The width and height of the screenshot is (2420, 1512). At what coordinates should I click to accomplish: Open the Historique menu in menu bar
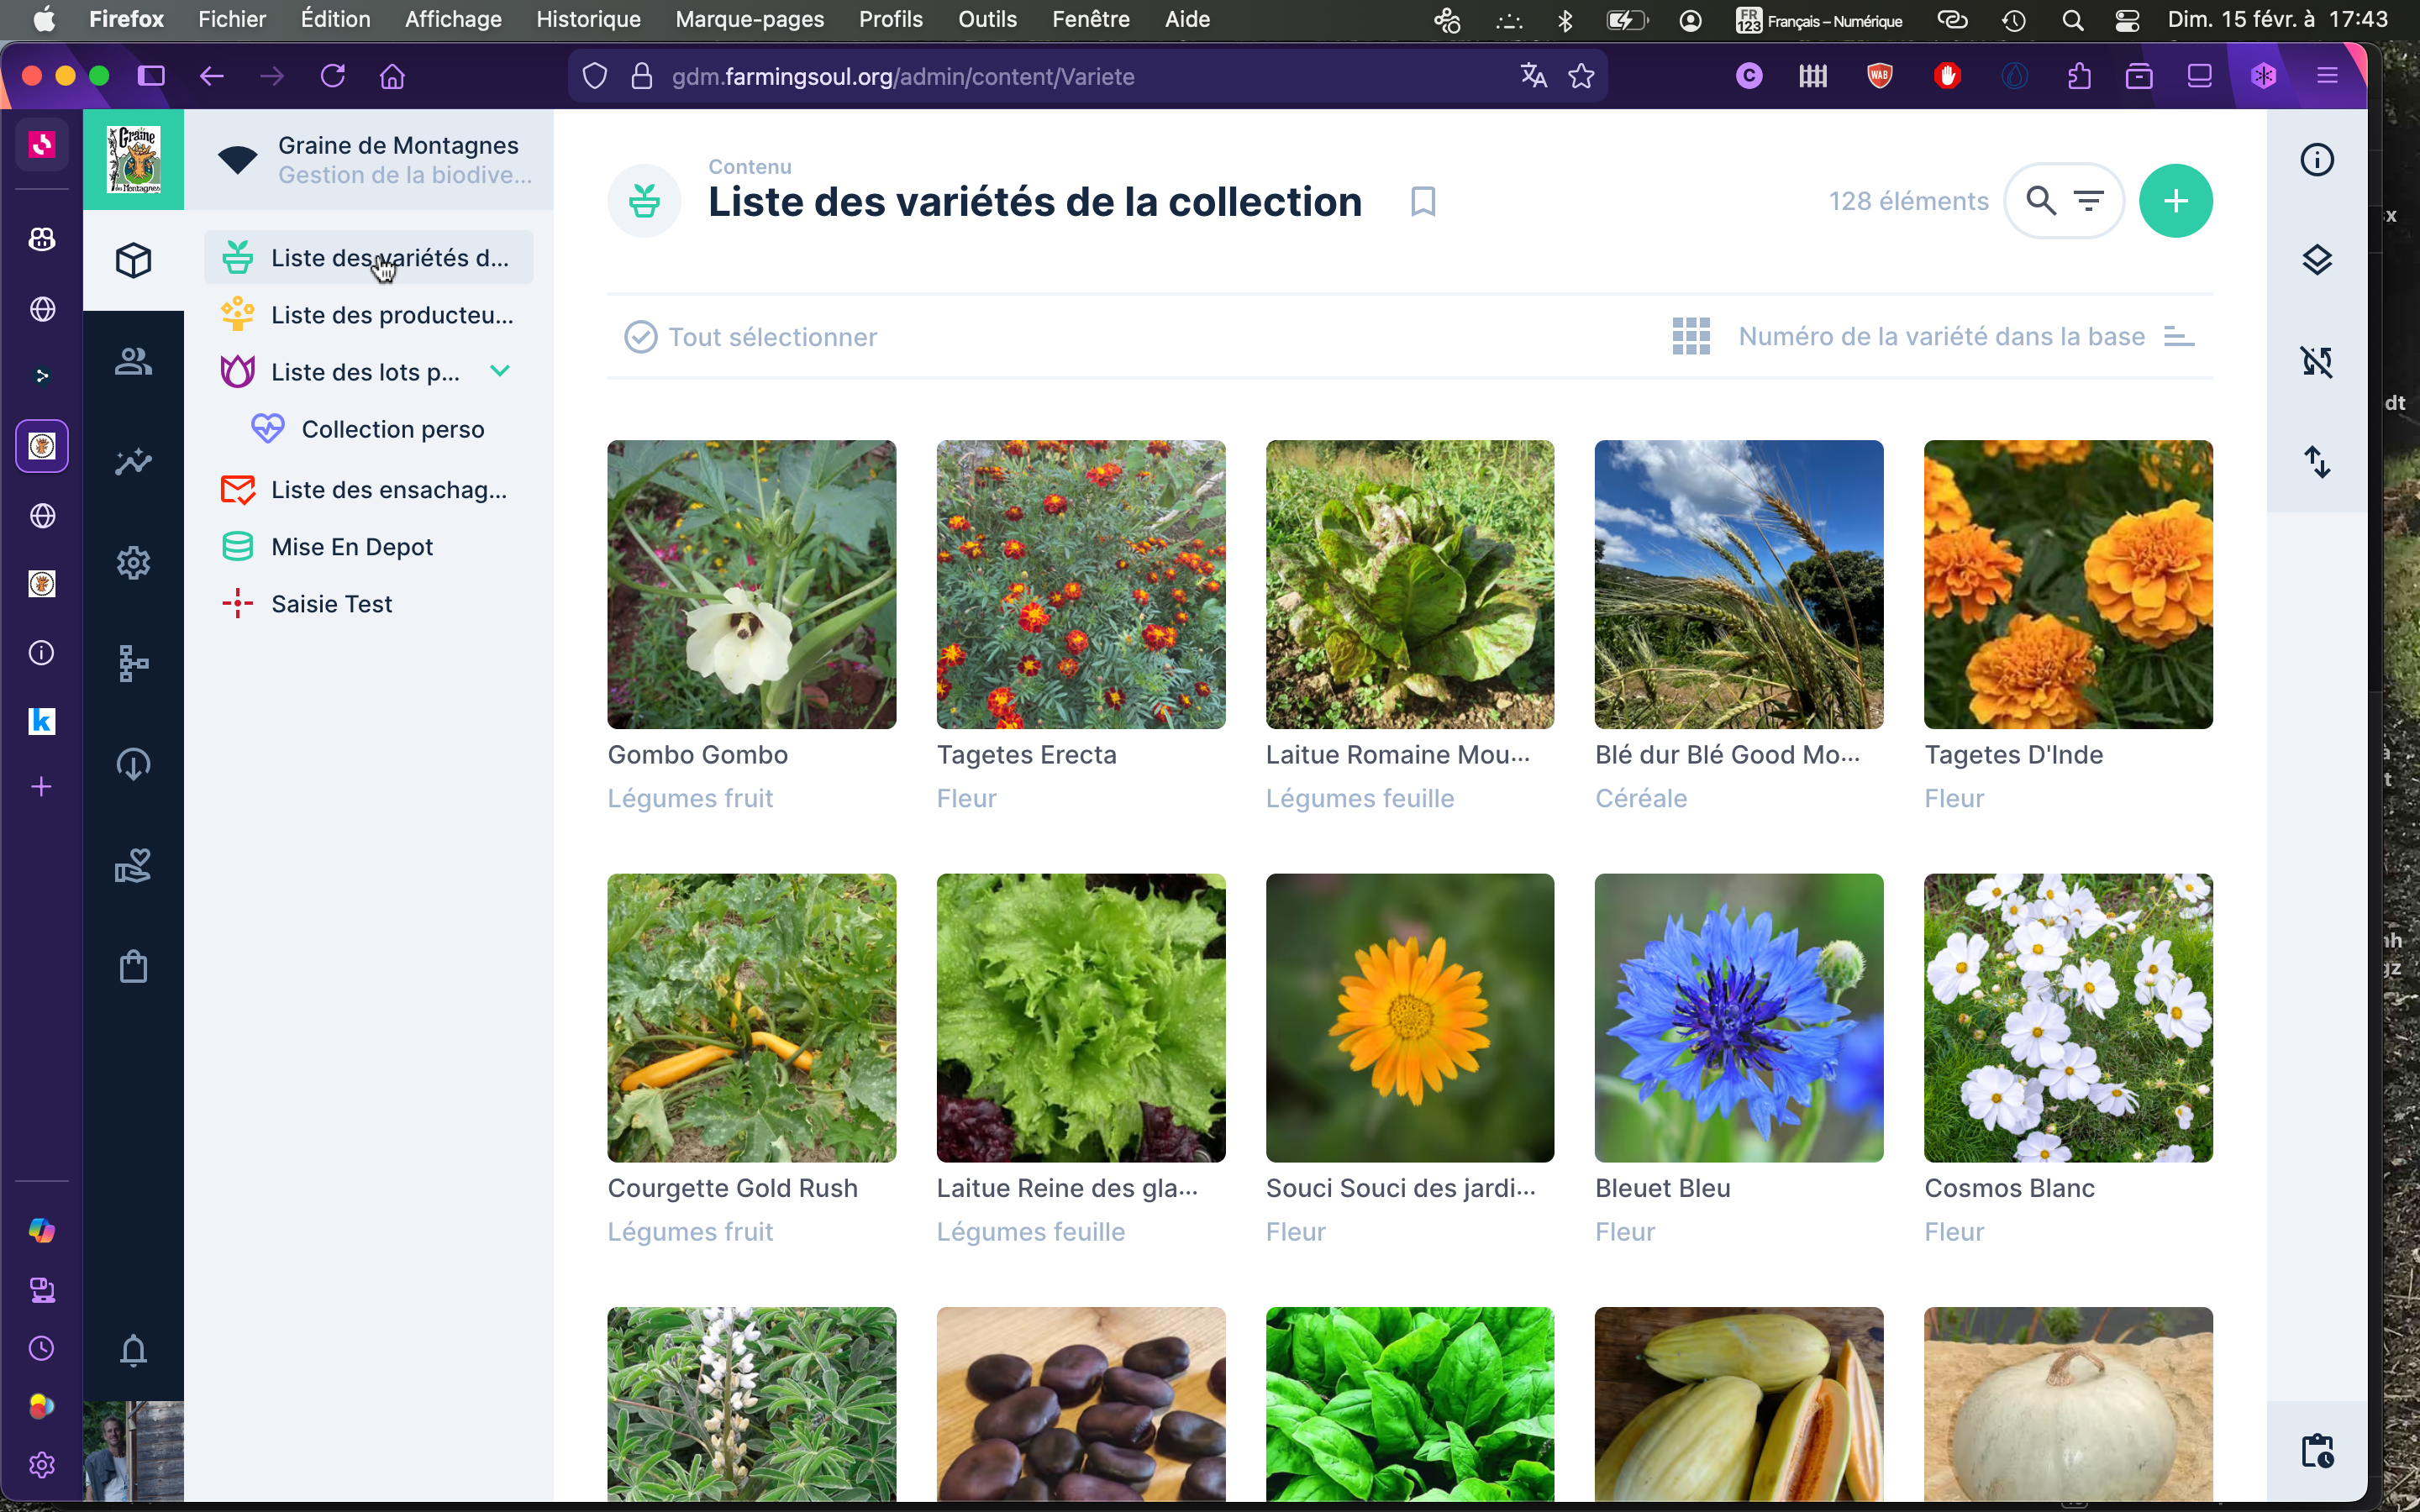tap(588, 19)
